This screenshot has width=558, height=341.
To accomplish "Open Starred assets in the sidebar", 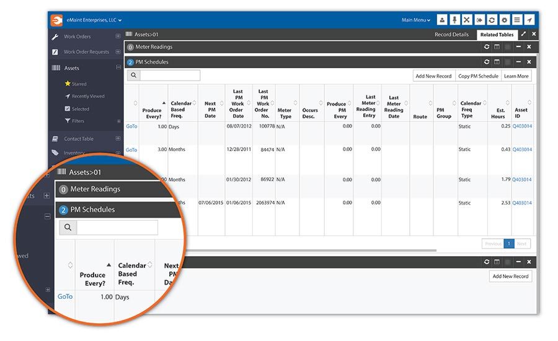I will 79,84.
